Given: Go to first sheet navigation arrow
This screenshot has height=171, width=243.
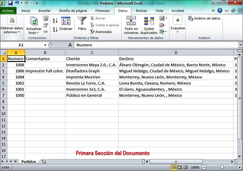Looking at the screenshot, I should [x=2, y=161].
